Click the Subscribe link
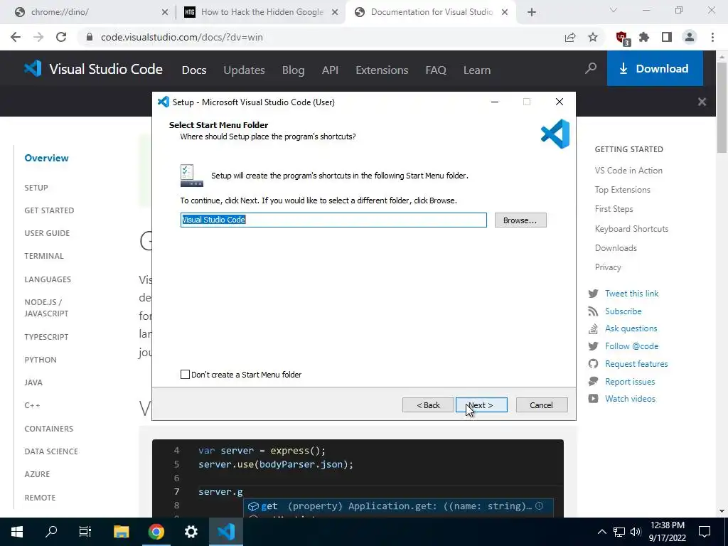728x546 pixels. (623, 311)
